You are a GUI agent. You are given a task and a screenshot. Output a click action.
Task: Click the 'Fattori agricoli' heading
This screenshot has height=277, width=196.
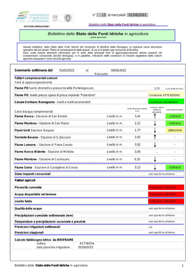(x=25, y=180)
